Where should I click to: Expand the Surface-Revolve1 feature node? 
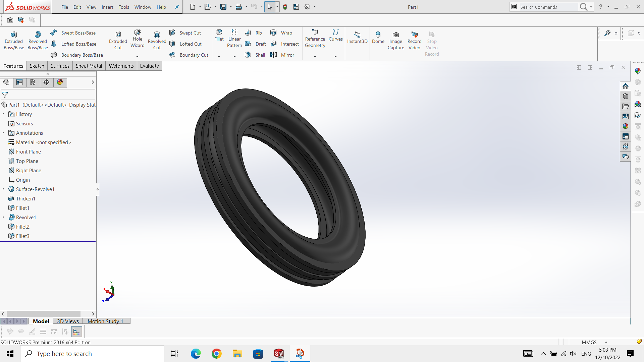tap(3, 189)
